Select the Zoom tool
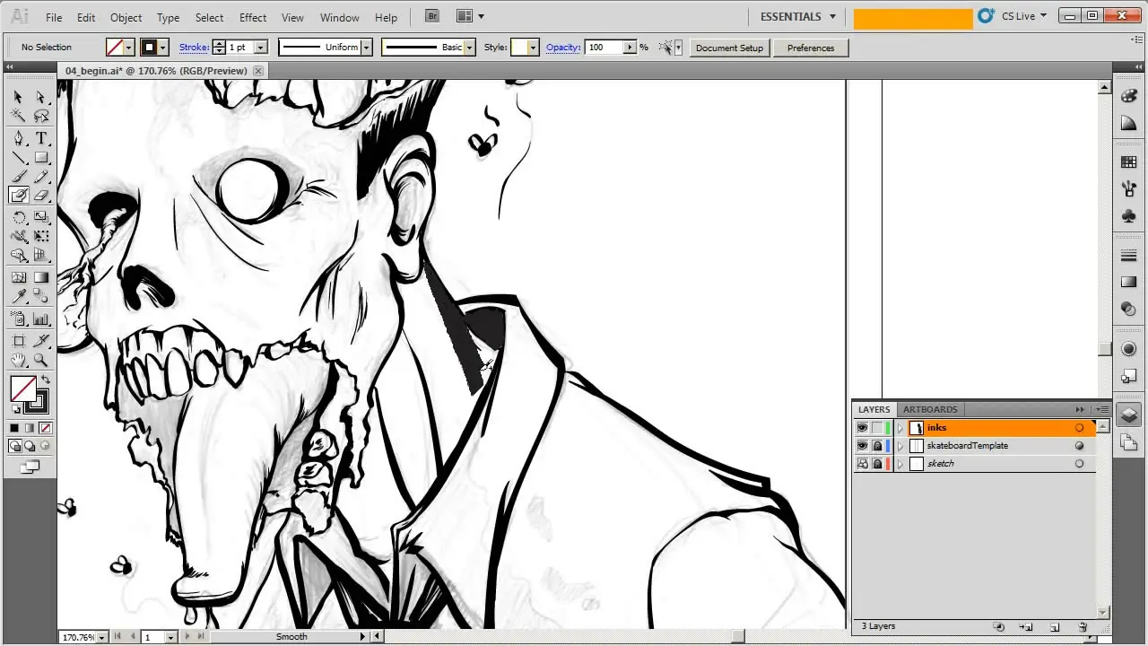 (41, 361)
